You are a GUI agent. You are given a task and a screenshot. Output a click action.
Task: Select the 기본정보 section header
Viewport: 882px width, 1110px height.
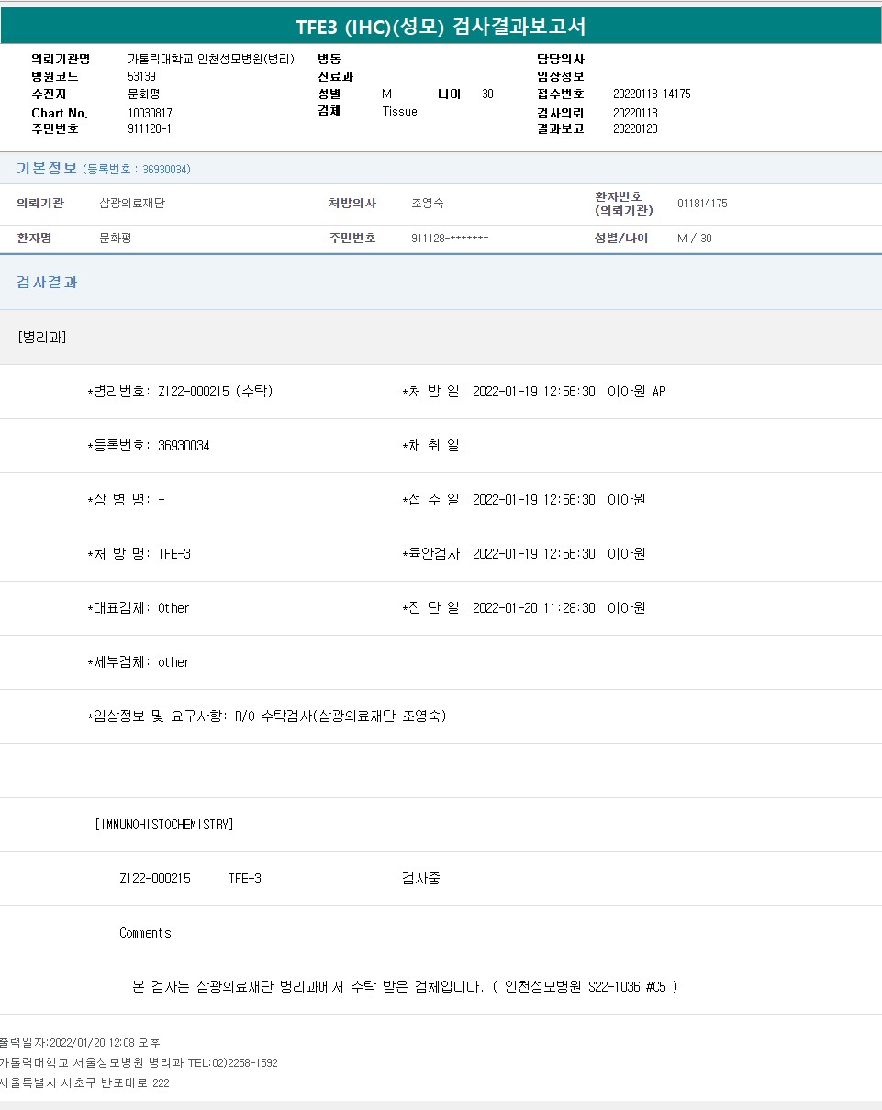(47, 169)
